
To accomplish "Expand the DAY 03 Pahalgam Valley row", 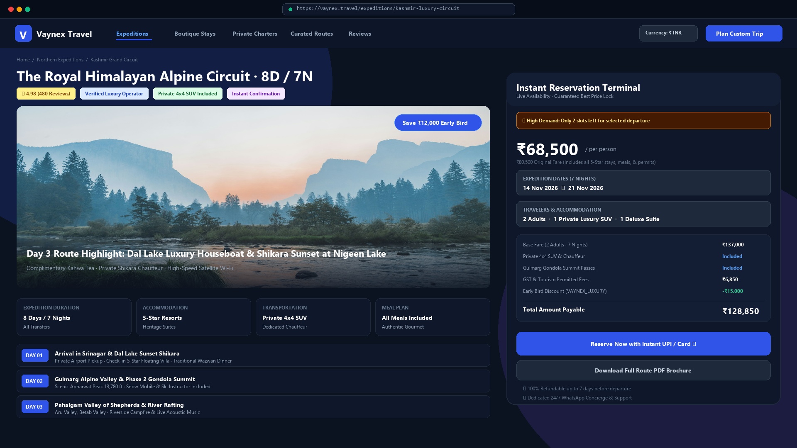I will [253, 407].
